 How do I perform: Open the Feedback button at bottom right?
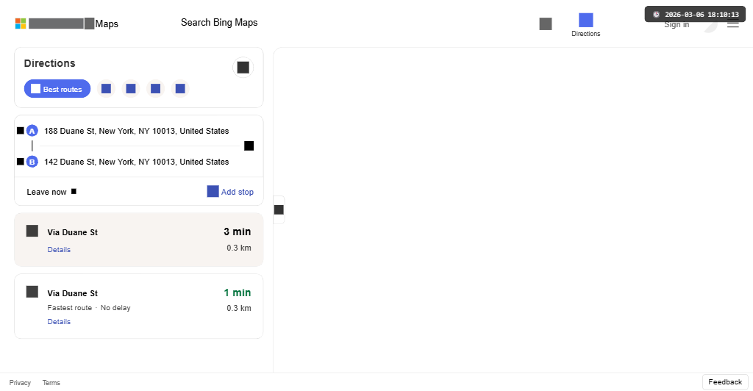pos(725,382)
